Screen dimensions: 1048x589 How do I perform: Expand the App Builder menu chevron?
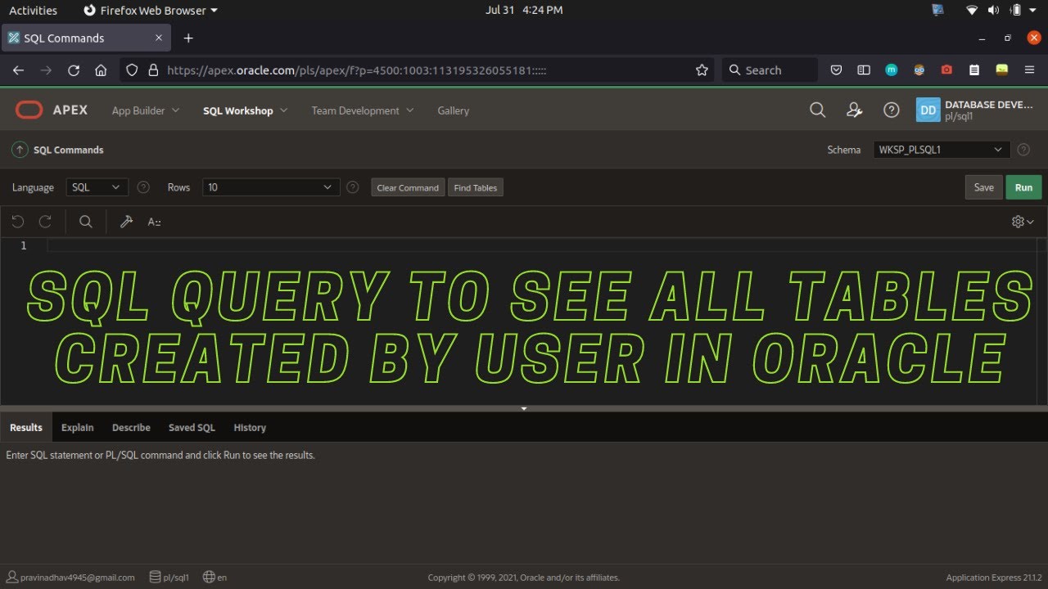pyautogui.click(x=176, y=110)
